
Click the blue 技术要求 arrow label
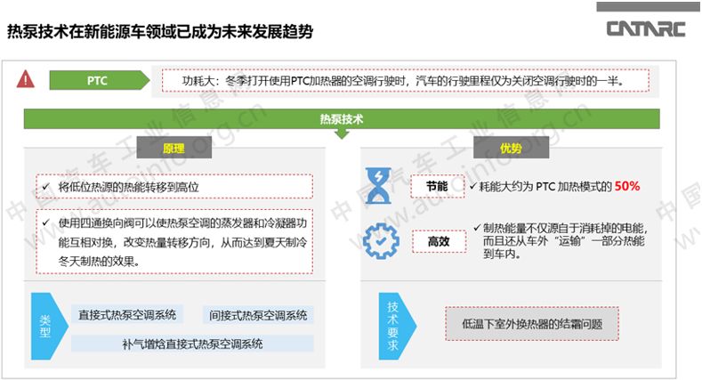coord(397,327)
